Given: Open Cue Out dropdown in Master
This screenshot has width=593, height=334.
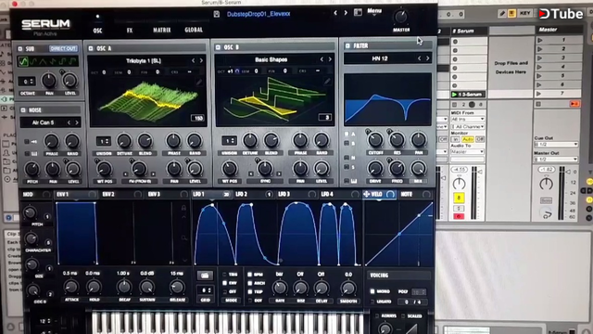Looking at the screenshot, I should click(556, 145).
